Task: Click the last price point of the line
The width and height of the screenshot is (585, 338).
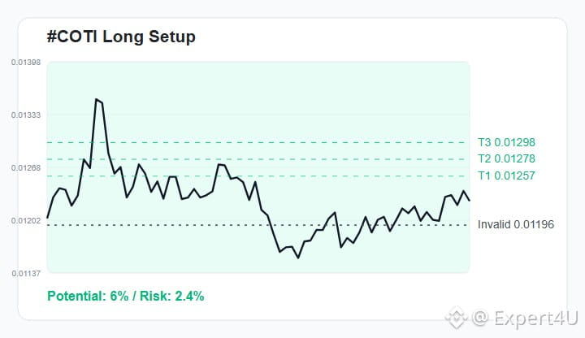Action: [x=470, y=201]
